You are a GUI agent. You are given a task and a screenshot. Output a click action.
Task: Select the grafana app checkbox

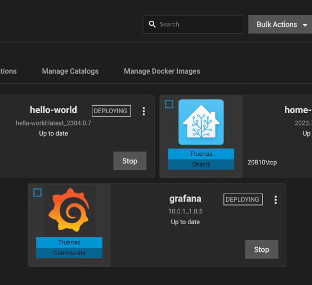37,193
